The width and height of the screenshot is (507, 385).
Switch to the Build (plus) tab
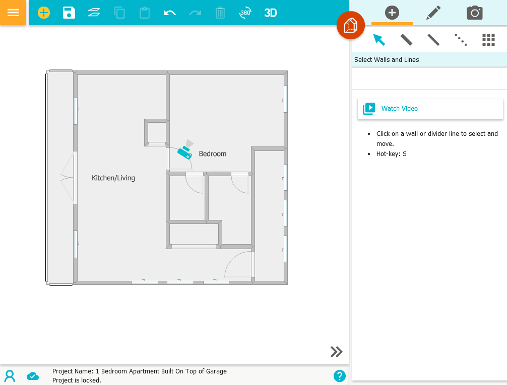392,13
